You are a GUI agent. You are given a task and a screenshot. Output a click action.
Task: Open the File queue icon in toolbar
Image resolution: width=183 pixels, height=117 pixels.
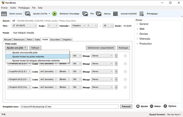85,14
